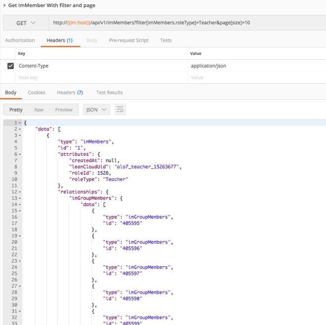
Task: Open the response Headers (7) tab
Action: pyautogui.click(x=70, y=93)
